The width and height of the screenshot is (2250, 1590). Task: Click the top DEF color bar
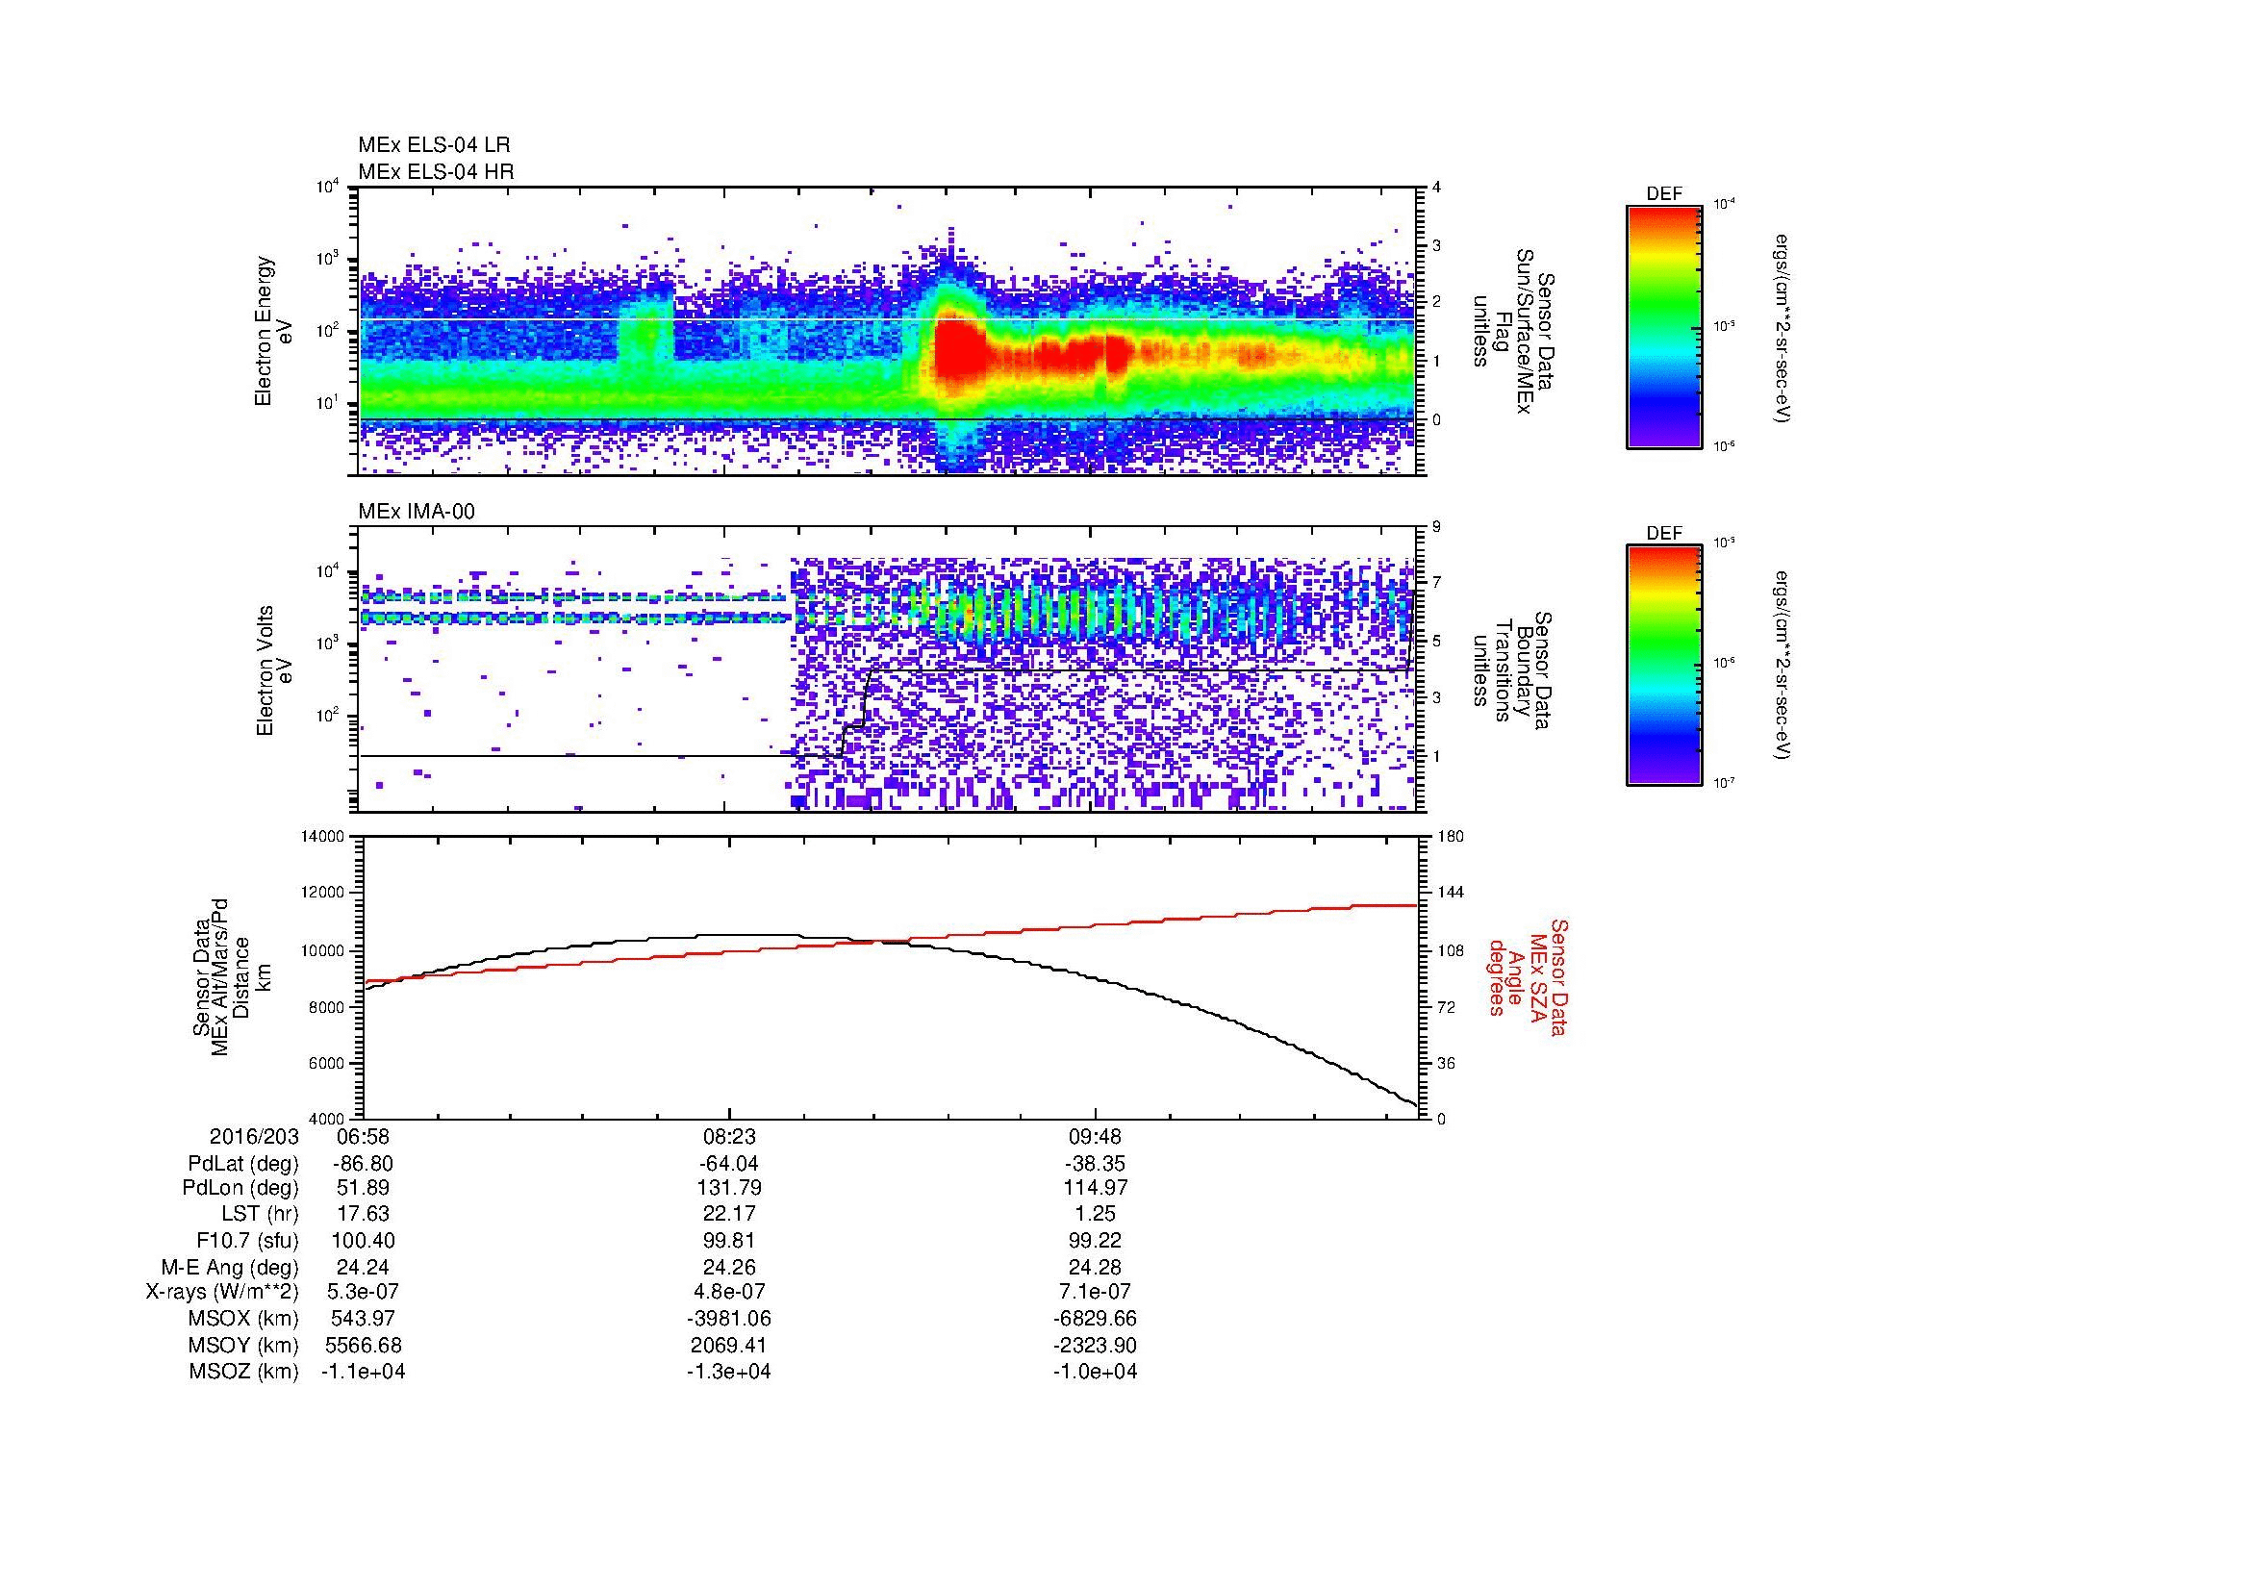[1664, 326]
